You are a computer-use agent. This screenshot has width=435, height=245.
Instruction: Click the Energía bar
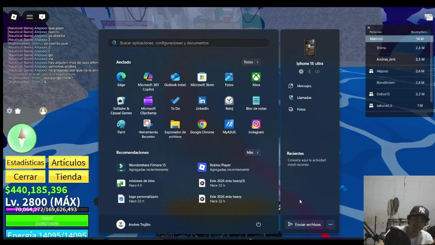tap(47, 234)
